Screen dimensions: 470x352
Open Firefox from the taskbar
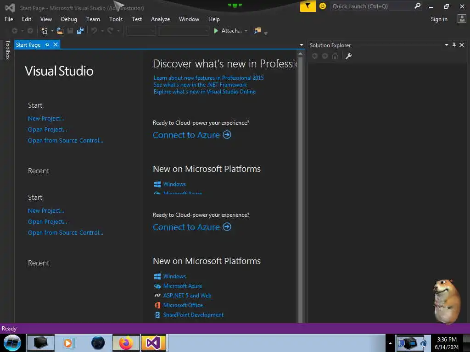pyautogui.click(x=126, y=343)
